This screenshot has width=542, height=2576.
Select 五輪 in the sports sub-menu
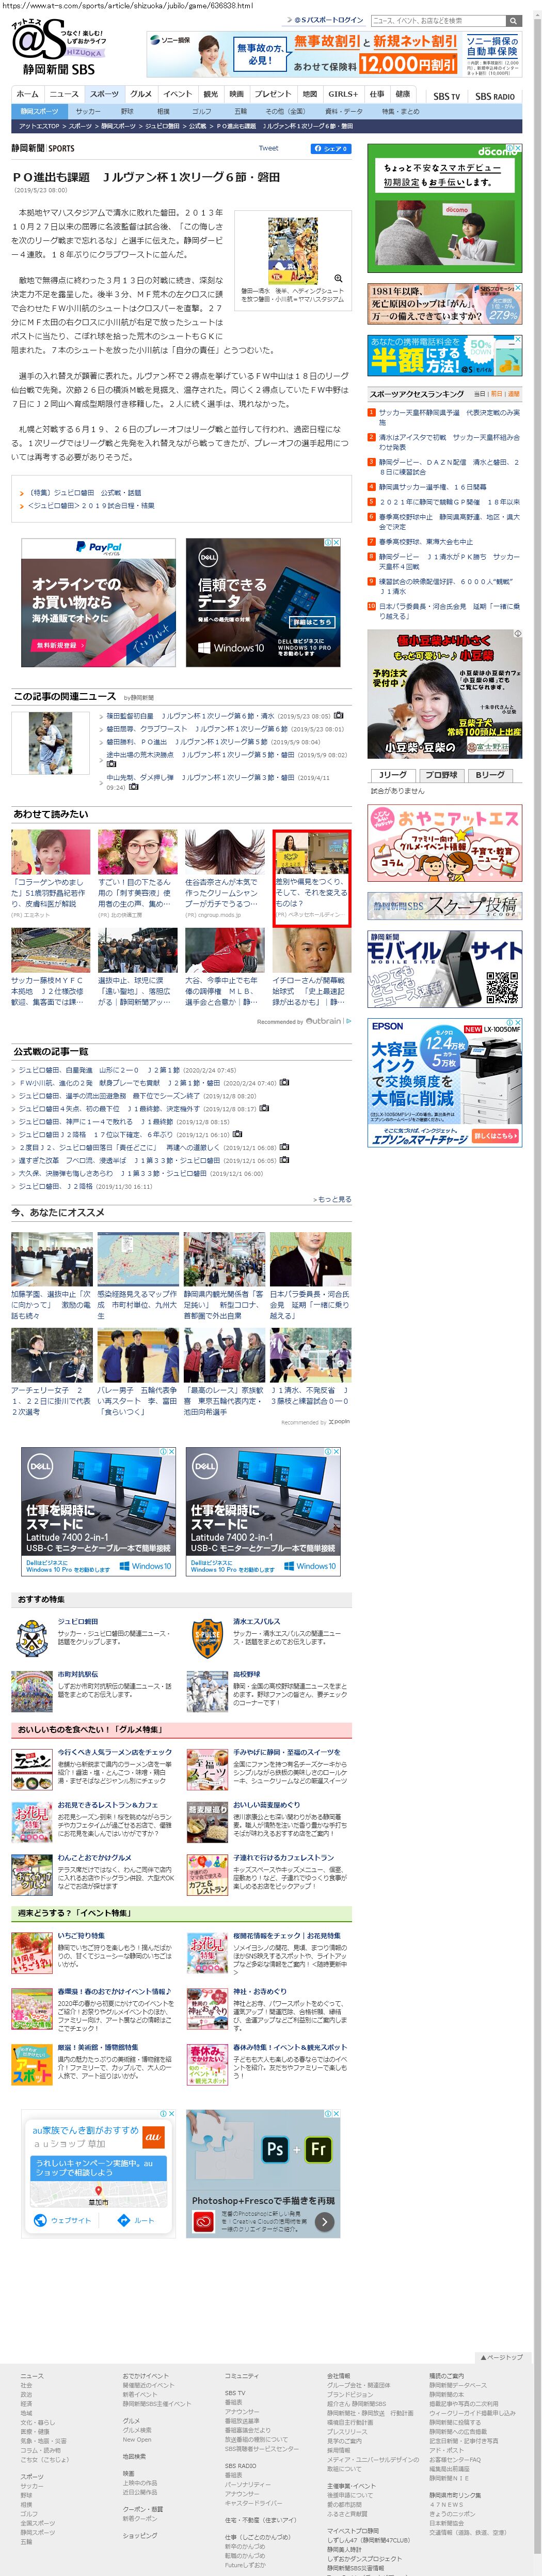241,111
